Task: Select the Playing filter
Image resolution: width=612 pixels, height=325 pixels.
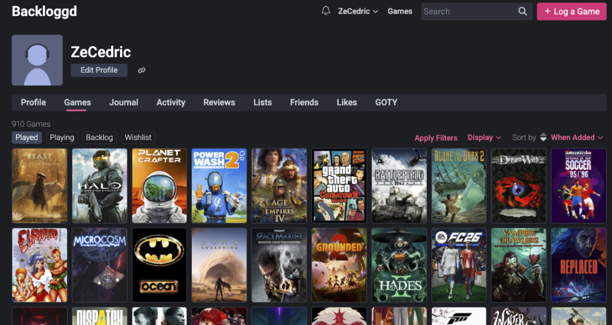Action: click(62, 137)
